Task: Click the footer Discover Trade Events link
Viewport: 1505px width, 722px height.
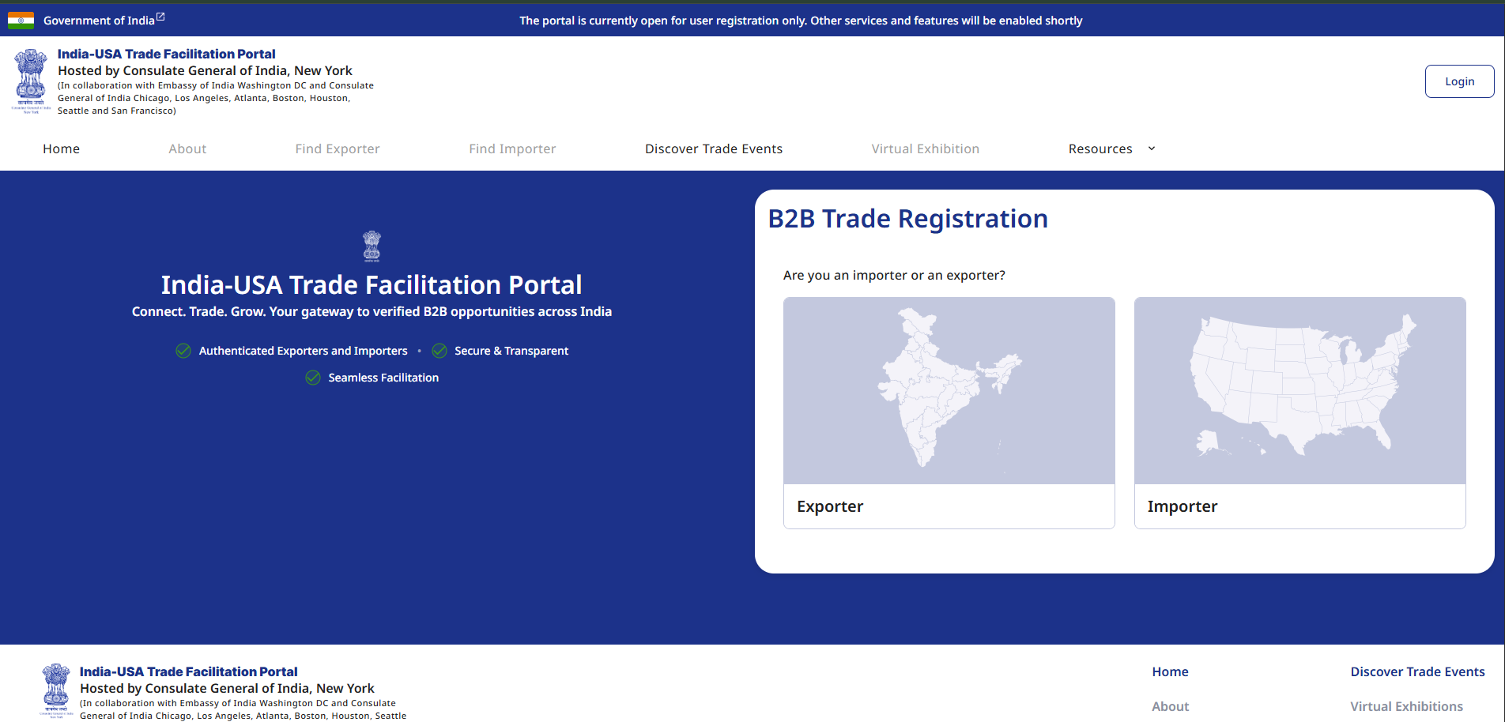Action: [1417, 671]
